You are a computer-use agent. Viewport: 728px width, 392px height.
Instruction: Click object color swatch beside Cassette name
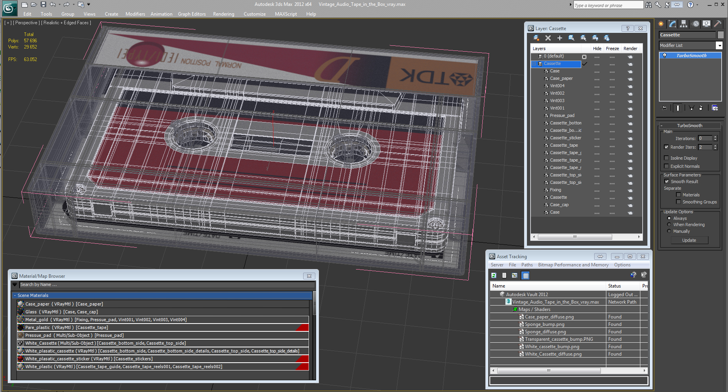[x=721, y=35]
